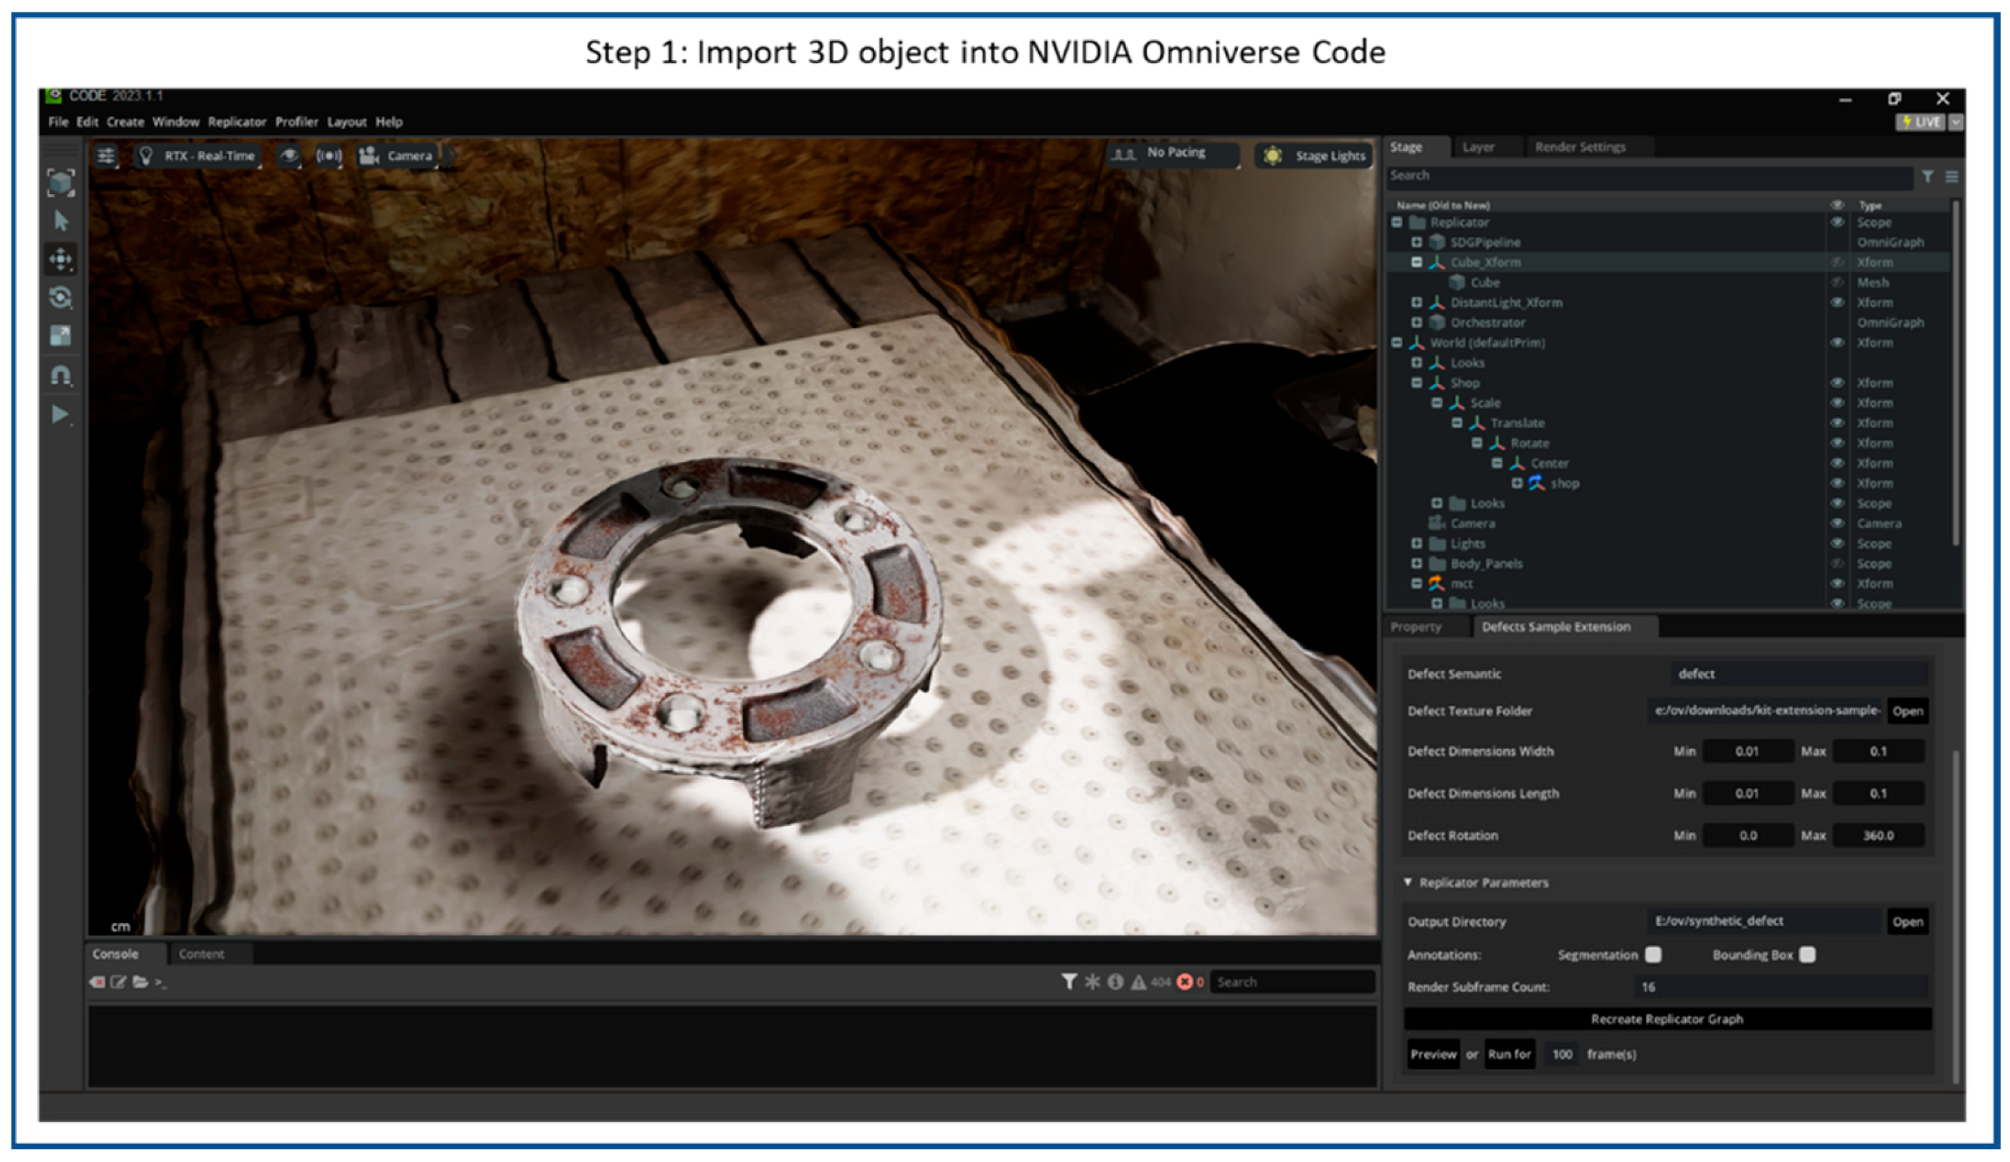This screenshot has width=2010, height=1162.
Task: Clear the console with red eraser icon
Action: click(x=97, y=982)
